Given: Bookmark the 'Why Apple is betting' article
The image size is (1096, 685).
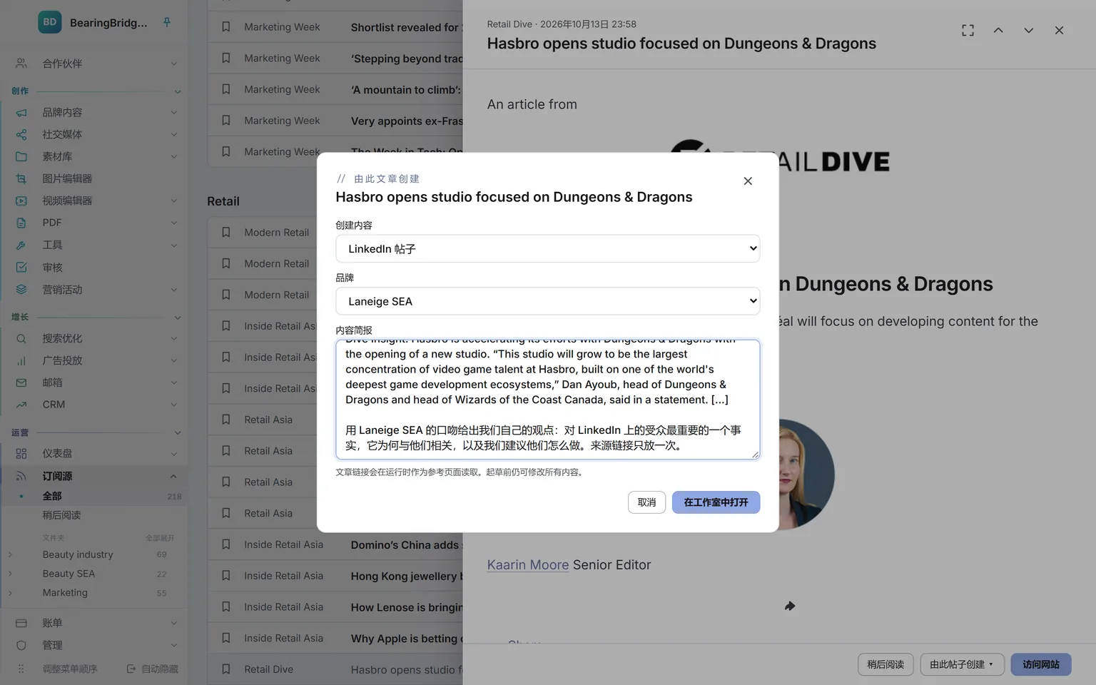Looking at the screenshot, I should tap(226, 639).
